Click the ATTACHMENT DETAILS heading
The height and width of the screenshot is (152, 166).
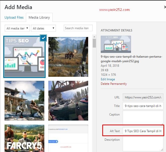(x=116, y=30)
